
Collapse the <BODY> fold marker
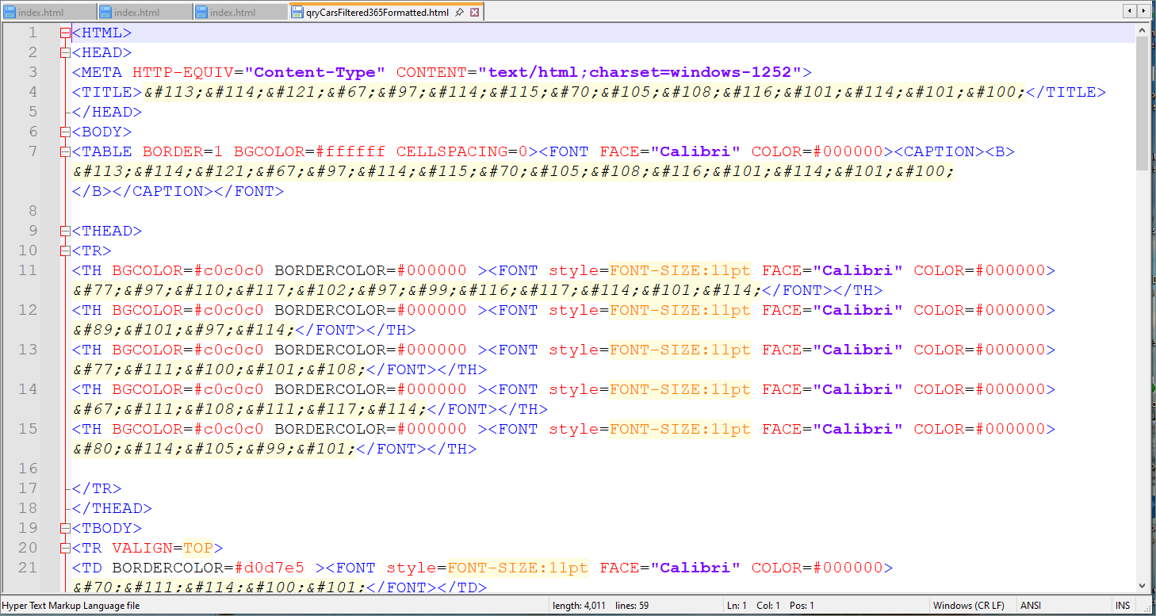[x=65, y=132]
